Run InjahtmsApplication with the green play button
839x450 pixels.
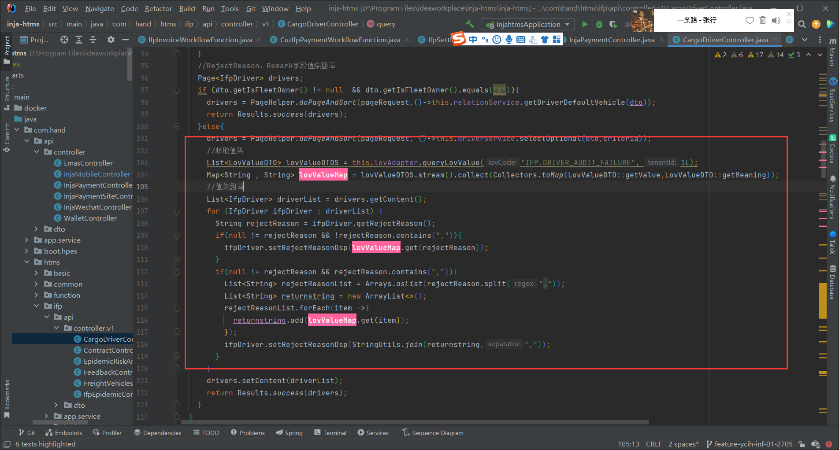[x=585, y=24]
